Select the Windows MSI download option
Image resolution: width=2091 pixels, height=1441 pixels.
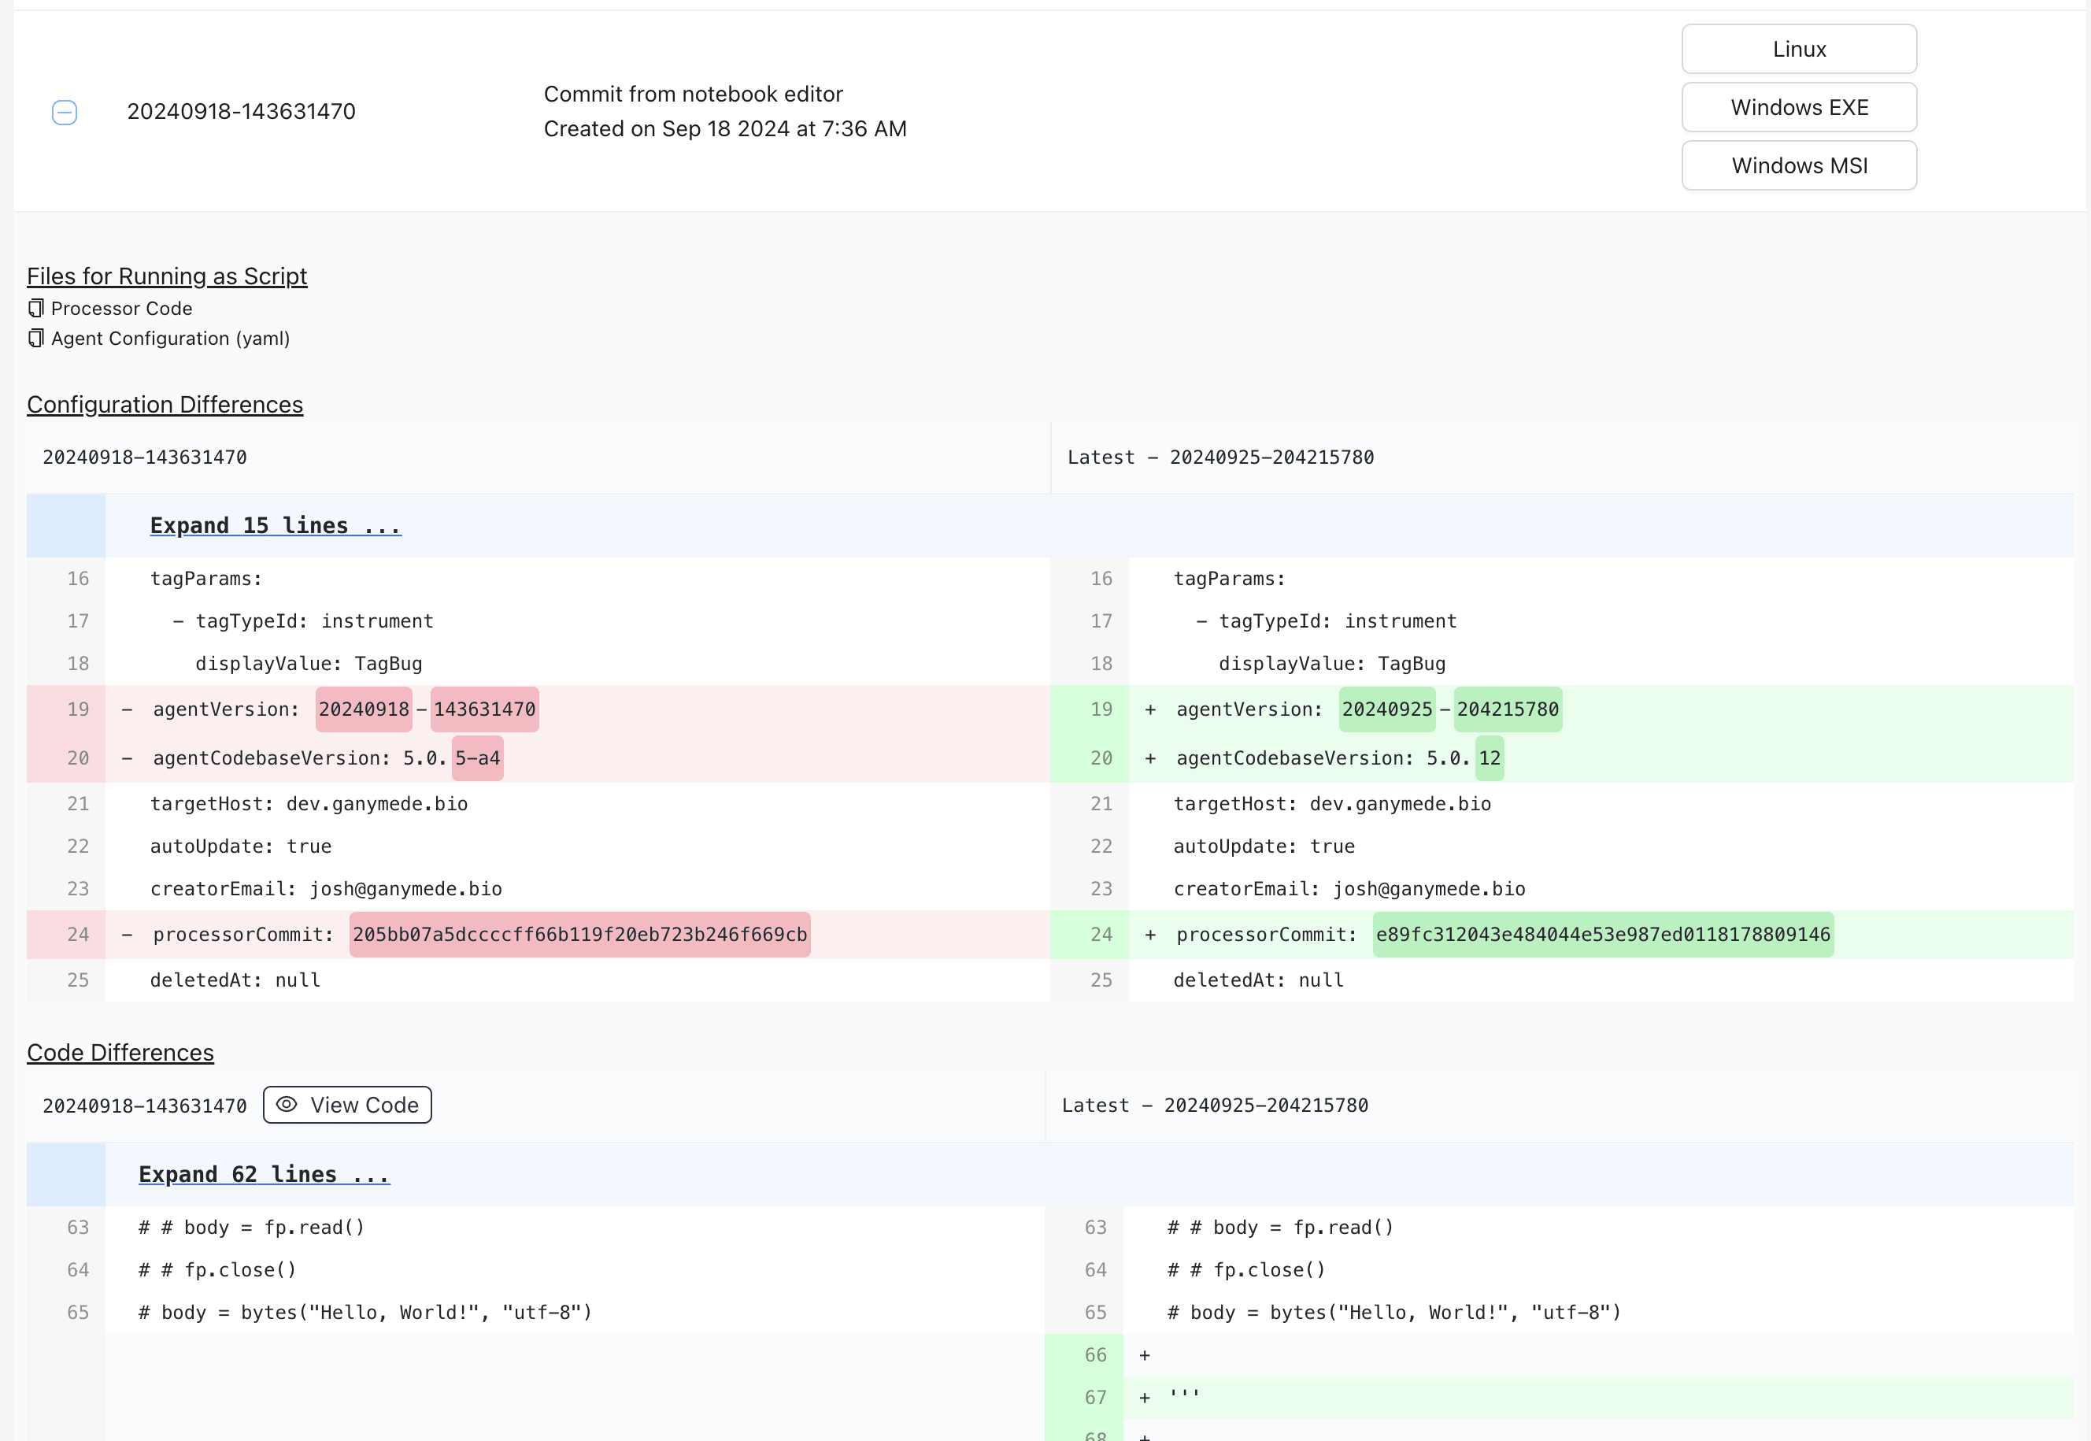1800,165
